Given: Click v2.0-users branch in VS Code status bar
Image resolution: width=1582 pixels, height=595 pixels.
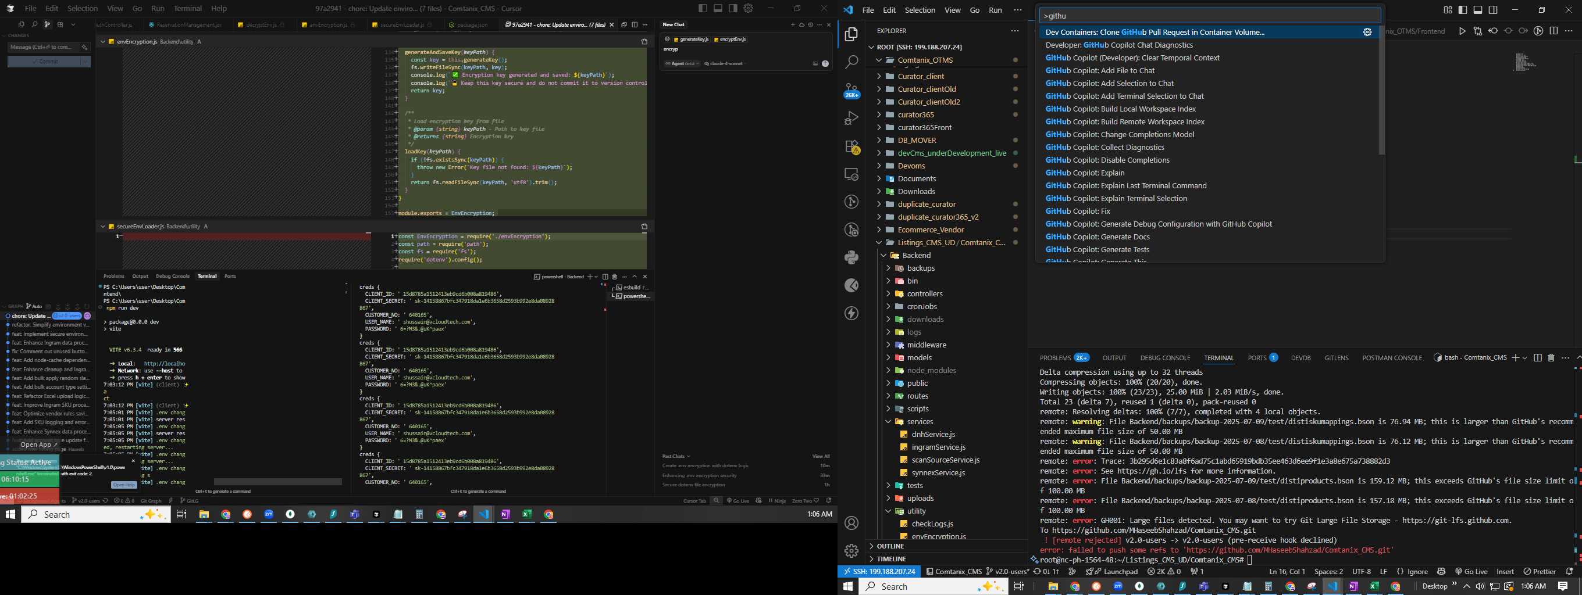Looking at the screenshot, I should click(1007, 571).
